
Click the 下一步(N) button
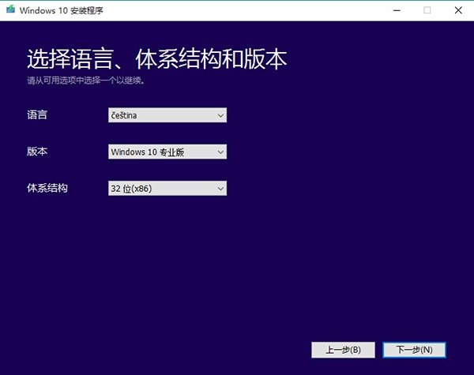(x=414, y=350)
